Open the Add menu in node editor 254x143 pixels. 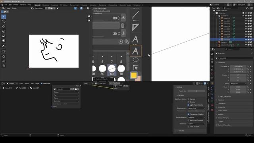(32, 83)
